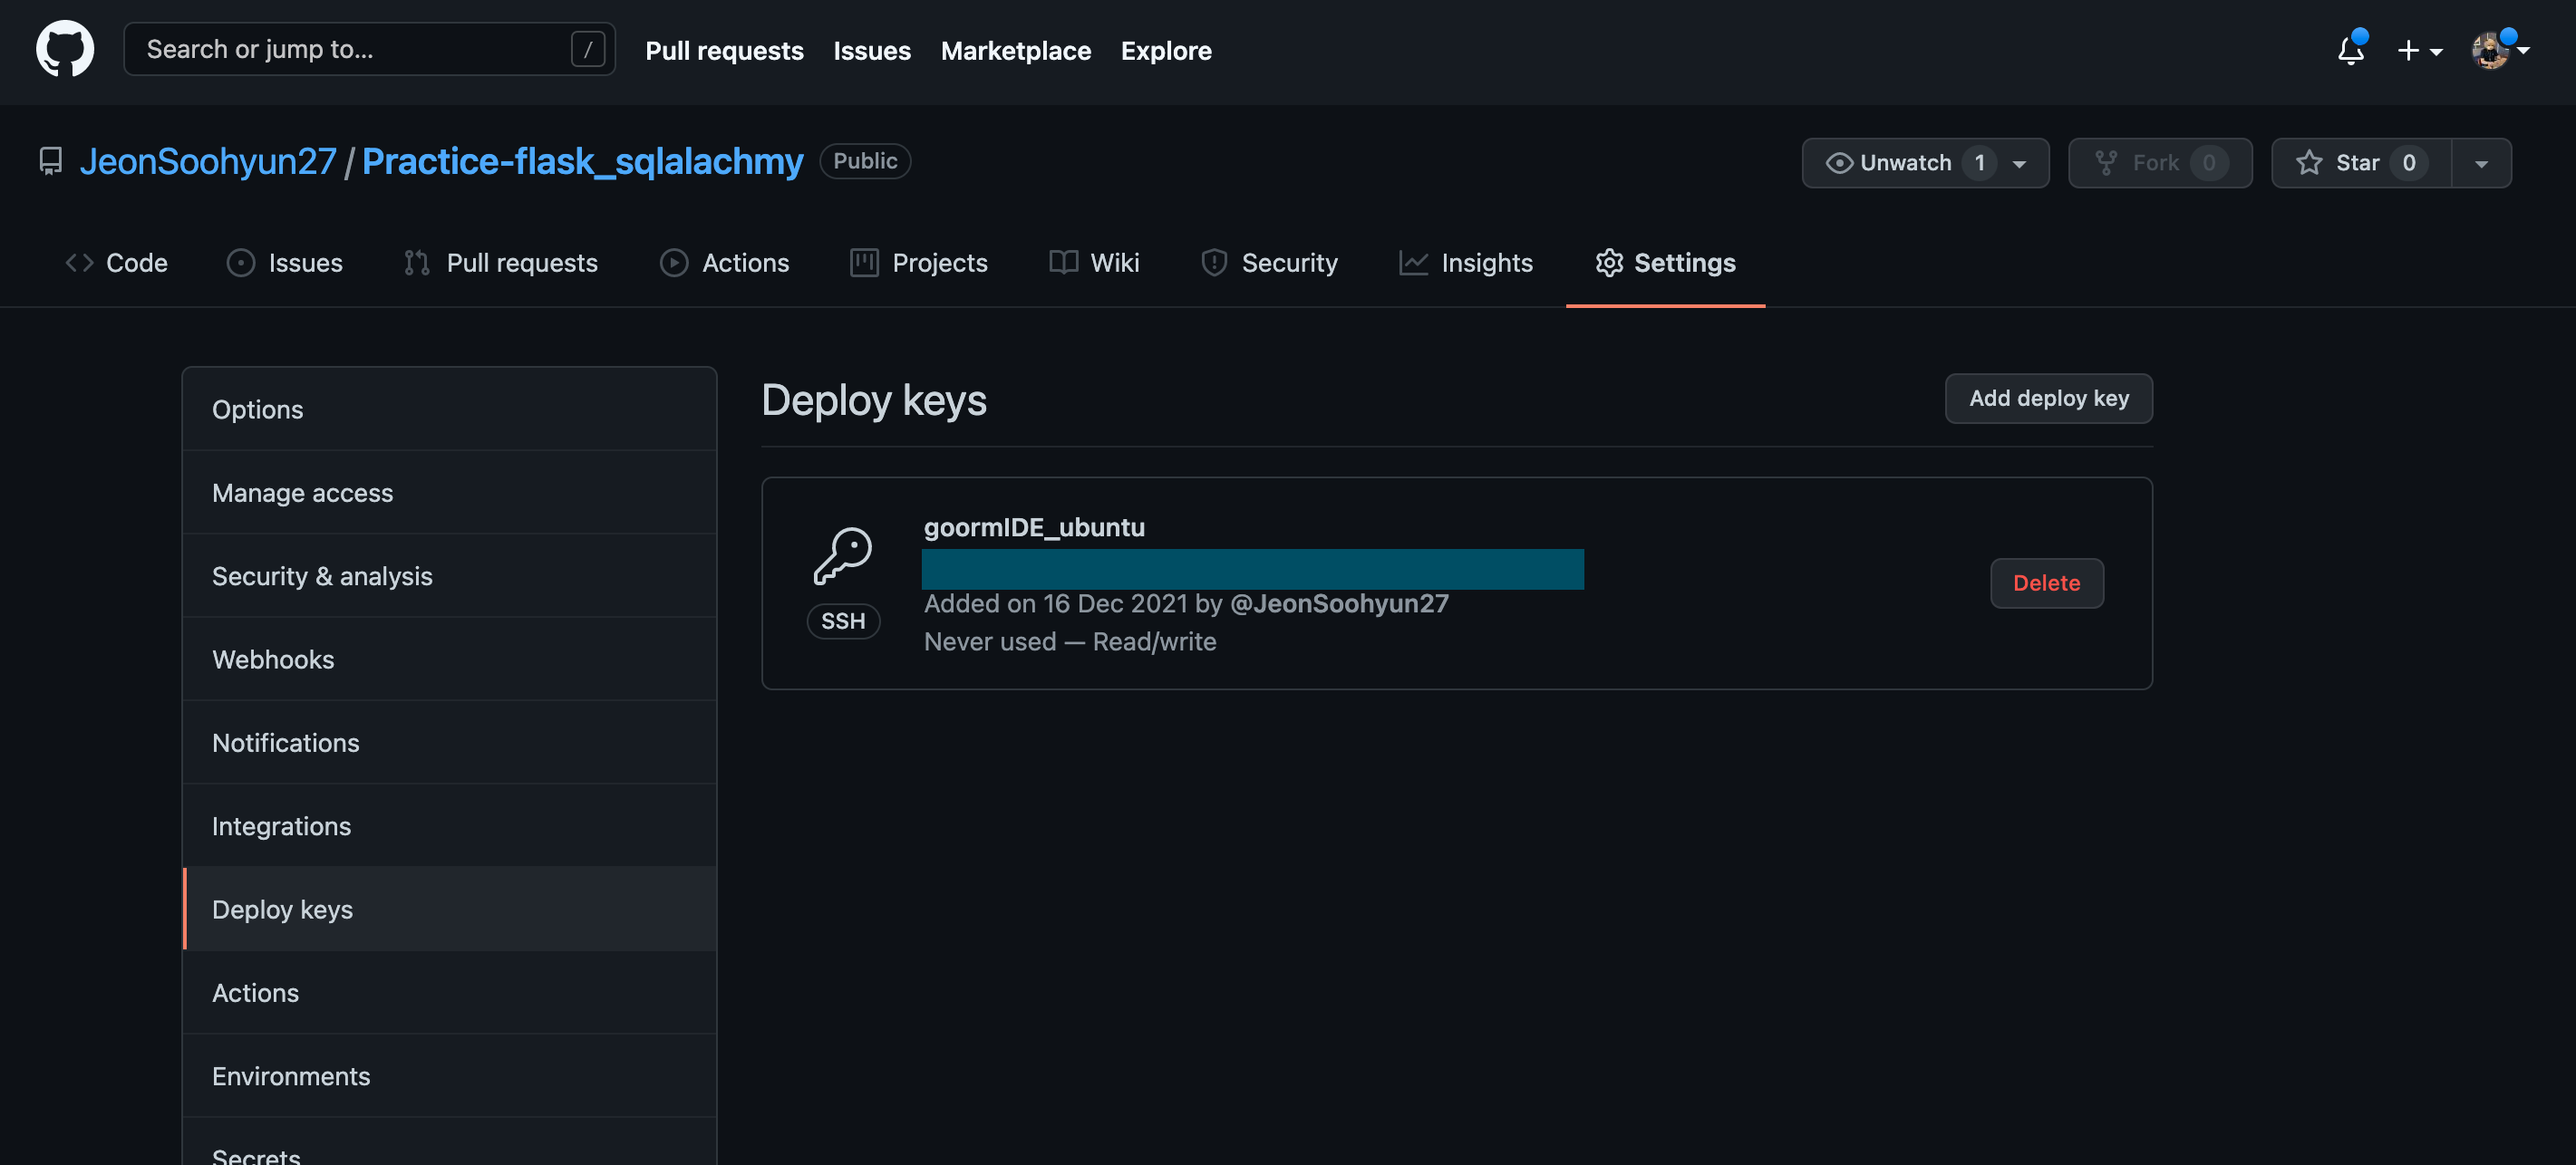Click Add deploy key button
This screenshot has height=1165, width=2576.
[x=2048, y=398]
